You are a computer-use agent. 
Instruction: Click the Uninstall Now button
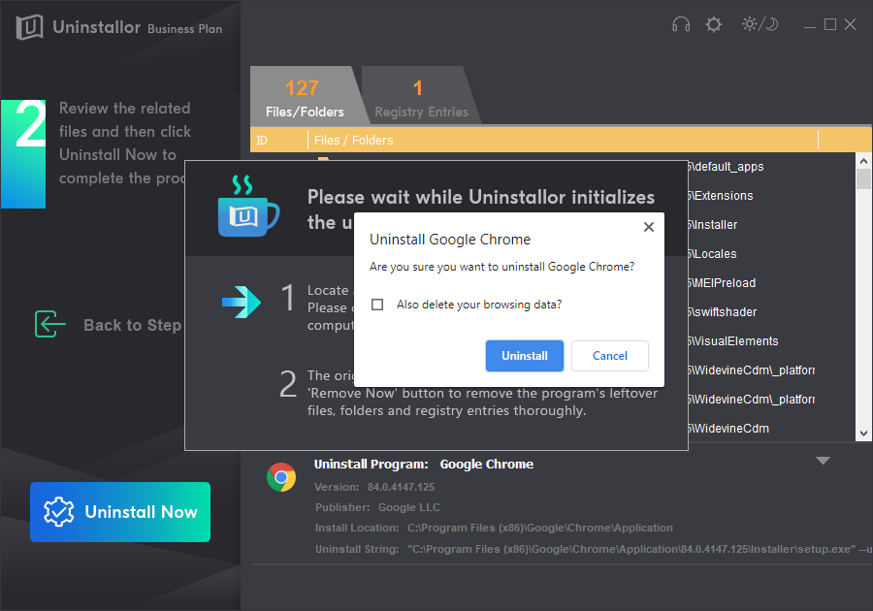pos(120,512)
